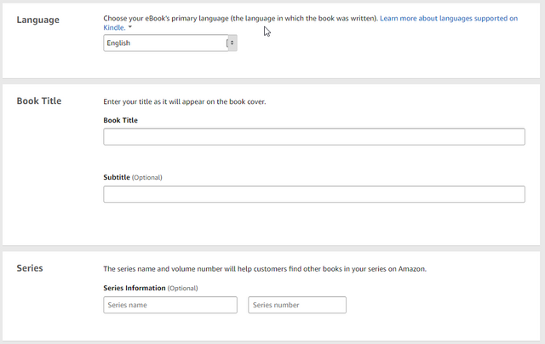Click the bold Book Title label above the field

tap(120, 120)
